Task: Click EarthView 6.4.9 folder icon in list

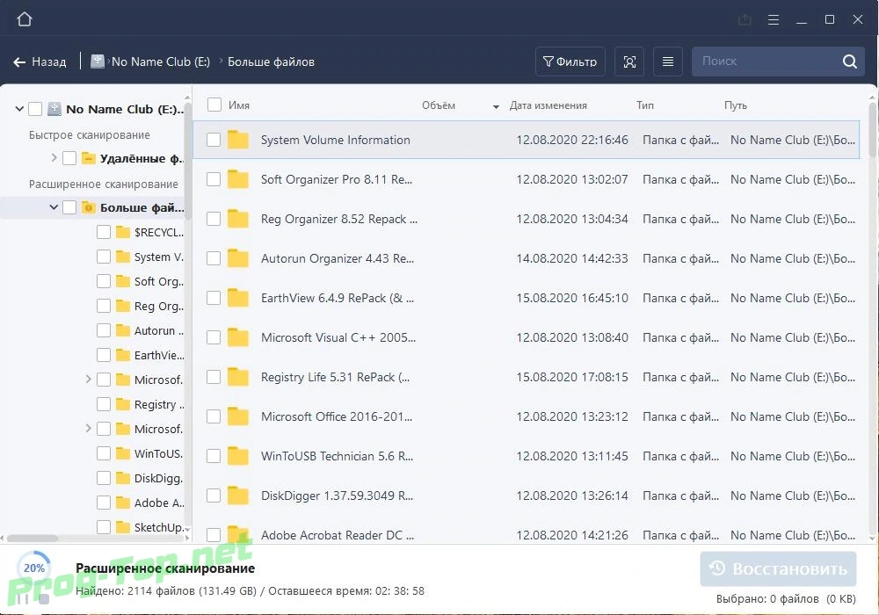Action: tap(238, 298)
